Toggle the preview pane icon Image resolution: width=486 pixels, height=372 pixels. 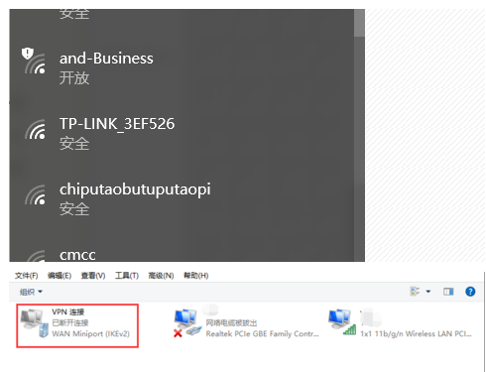click(x=448, y=292)
